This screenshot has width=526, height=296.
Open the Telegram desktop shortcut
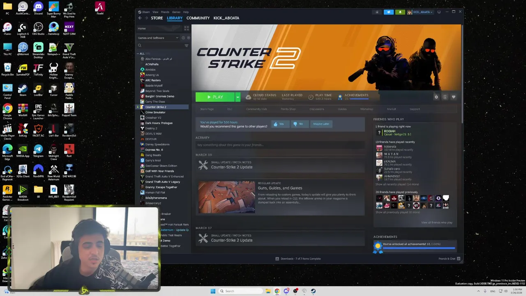click(38, 151)
